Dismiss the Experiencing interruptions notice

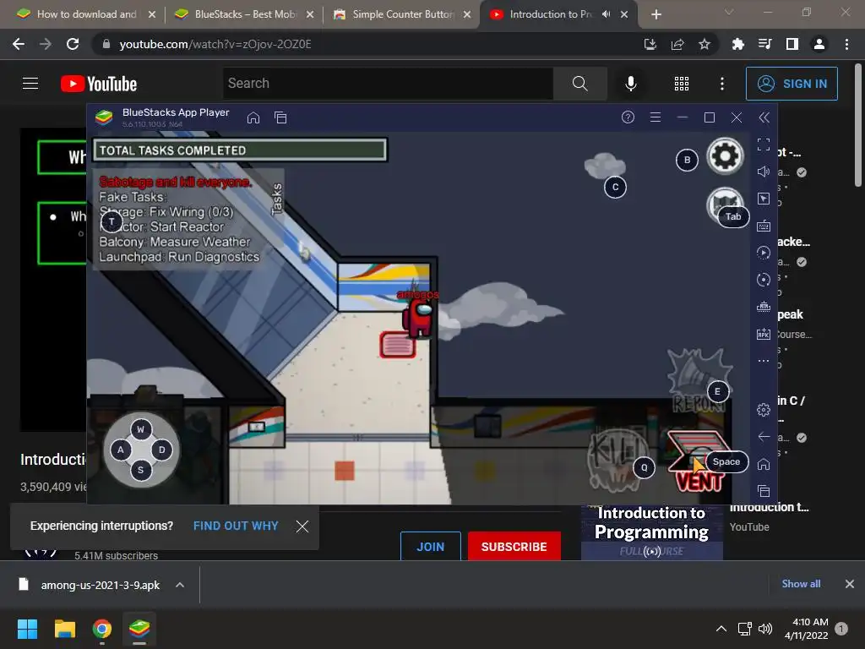tap(302, 526)
